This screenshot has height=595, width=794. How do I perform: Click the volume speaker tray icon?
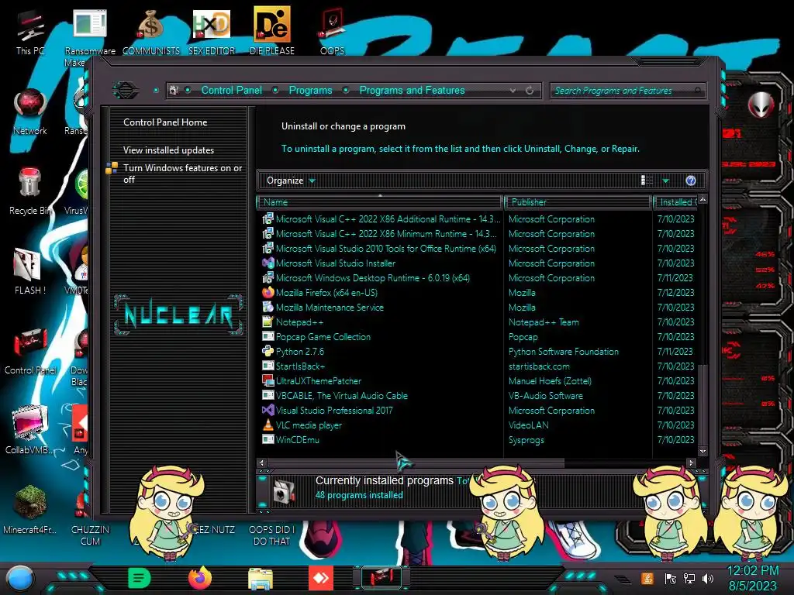coord(708,578)
